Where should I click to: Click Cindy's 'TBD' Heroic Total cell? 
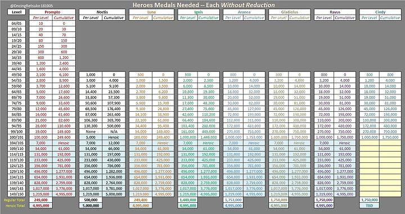point(370,206)
